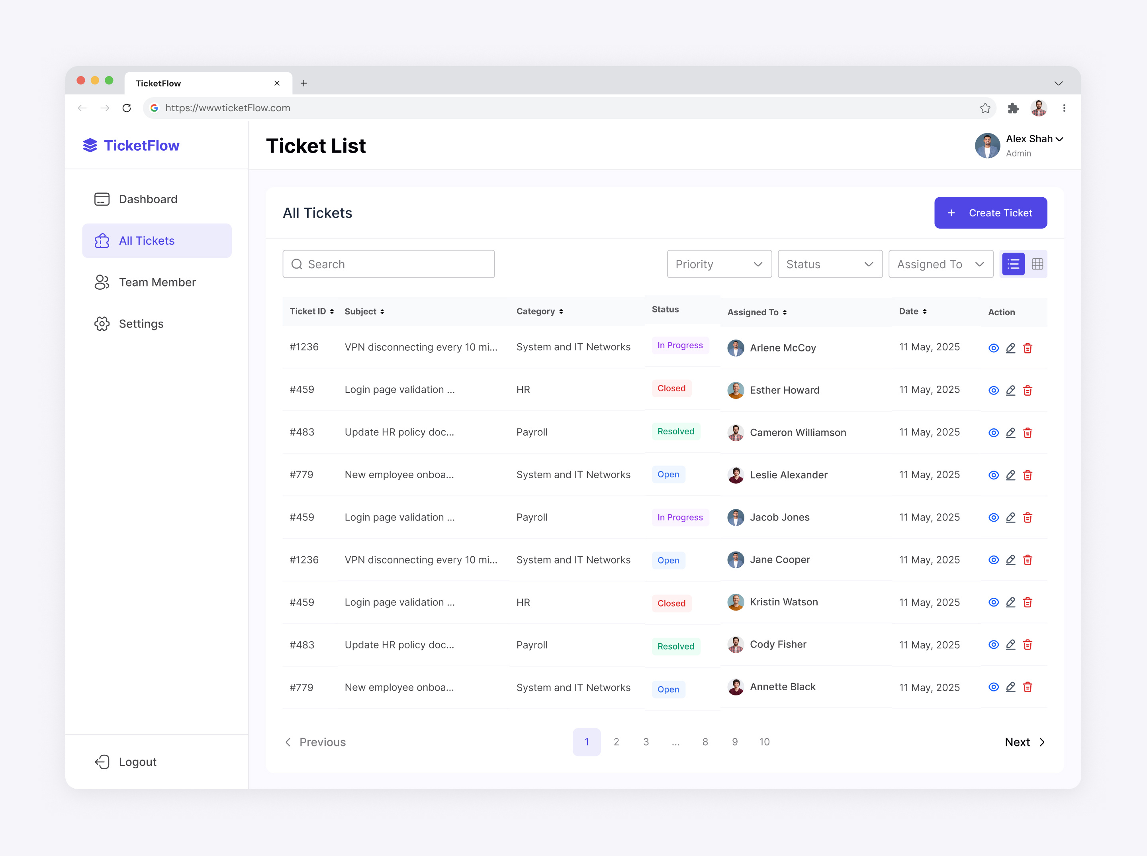The height and width of the screenshot is (856, 1147).
Task: Jump to page 3
Action: point(646,742)
